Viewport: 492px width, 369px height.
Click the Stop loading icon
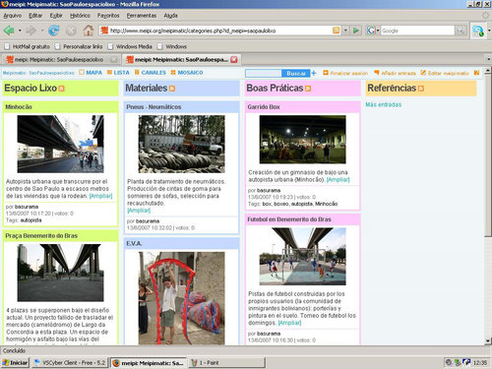71,31
